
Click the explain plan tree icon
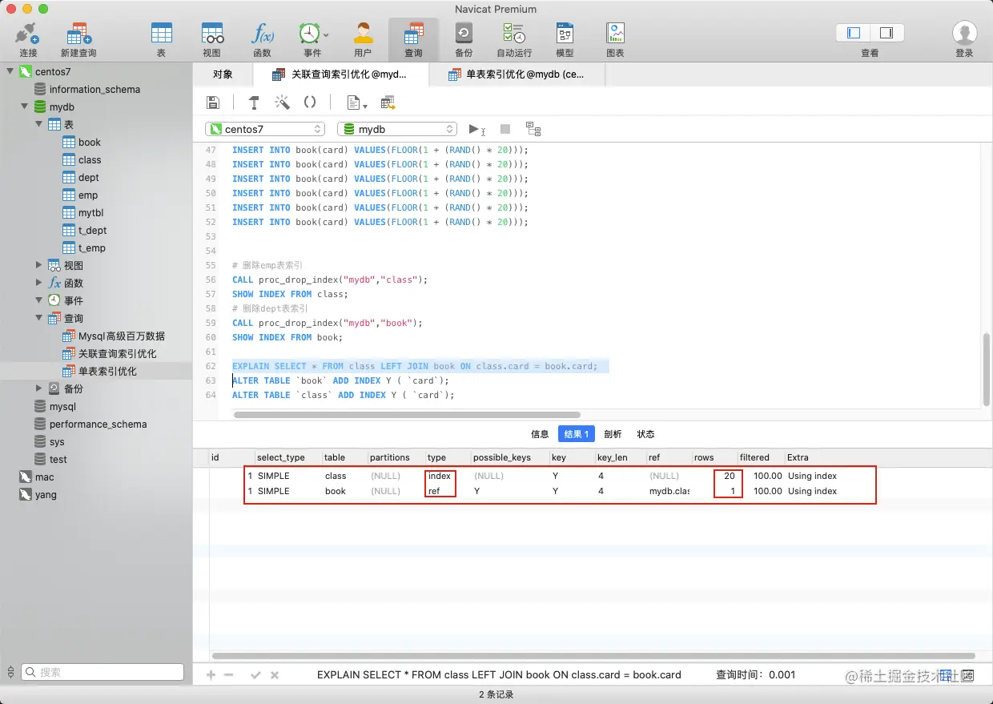coord(533,129)
